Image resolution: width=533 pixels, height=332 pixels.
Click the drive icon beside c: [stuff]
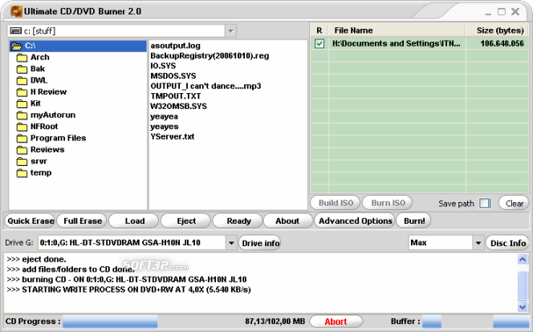tap(15, 31)
